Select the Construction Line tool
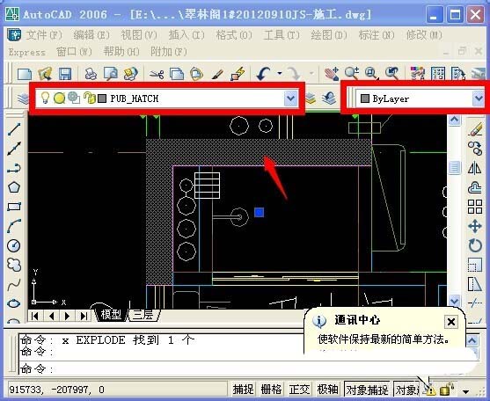The height and width of the screenshot is (401, 490). [14, 149]
